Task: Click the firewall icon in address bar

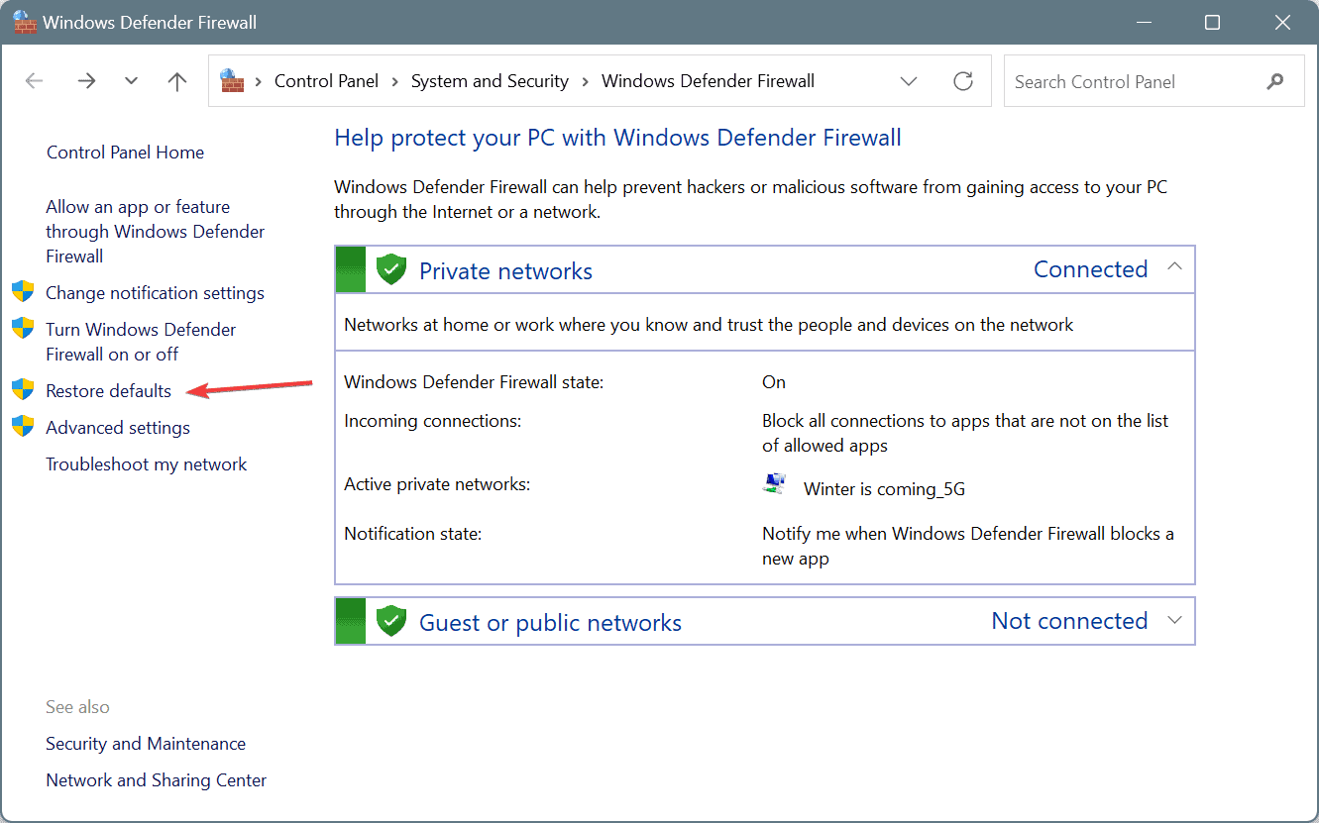Action: coord(232,81)
